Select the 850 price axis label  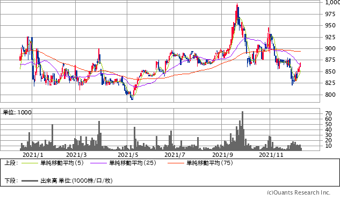coord(330,71)
